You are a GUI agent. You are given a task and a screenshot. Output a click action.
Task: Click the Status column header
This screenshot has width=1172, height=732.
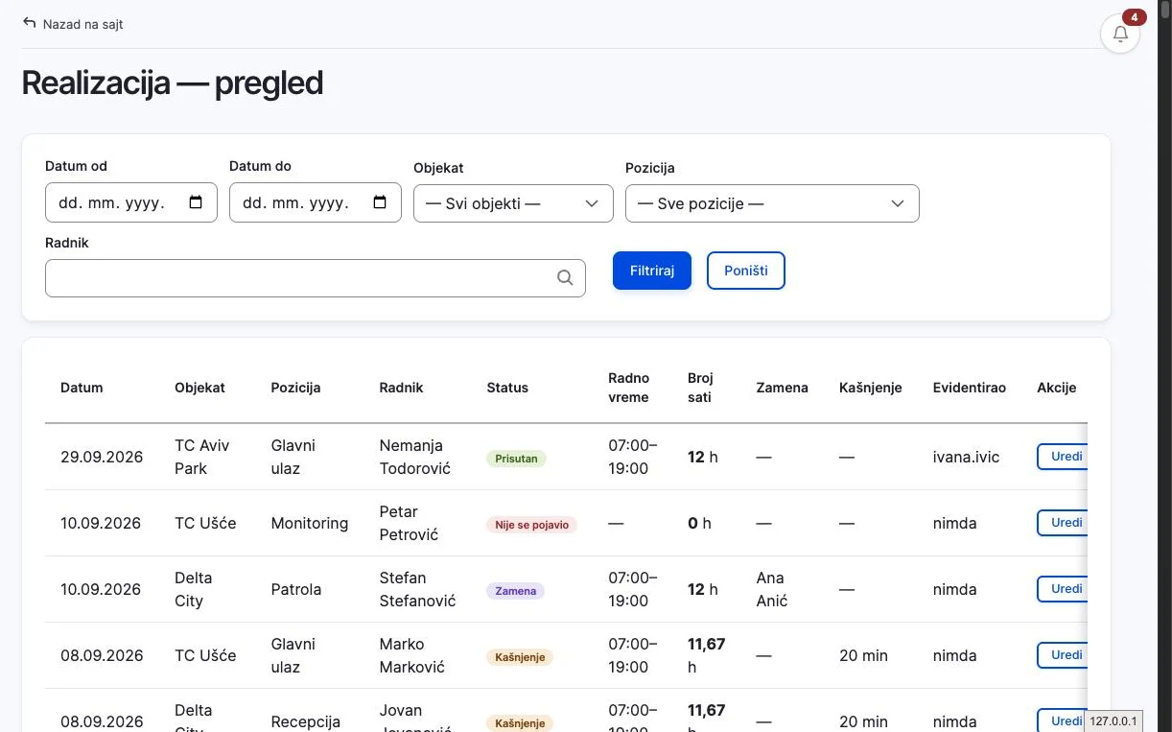pyautogui.click(x=507, y=388)
